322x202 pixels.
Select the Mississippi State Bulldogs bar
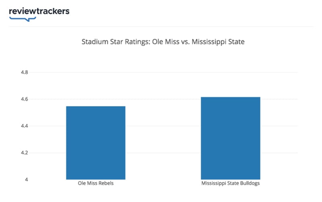pyautogui.click(x=230, y=138)
